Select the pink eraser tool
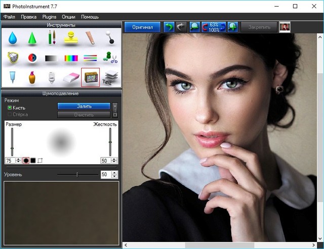Image resolution: width=324 pixels, height=249 pixels. tap(71, 77)
